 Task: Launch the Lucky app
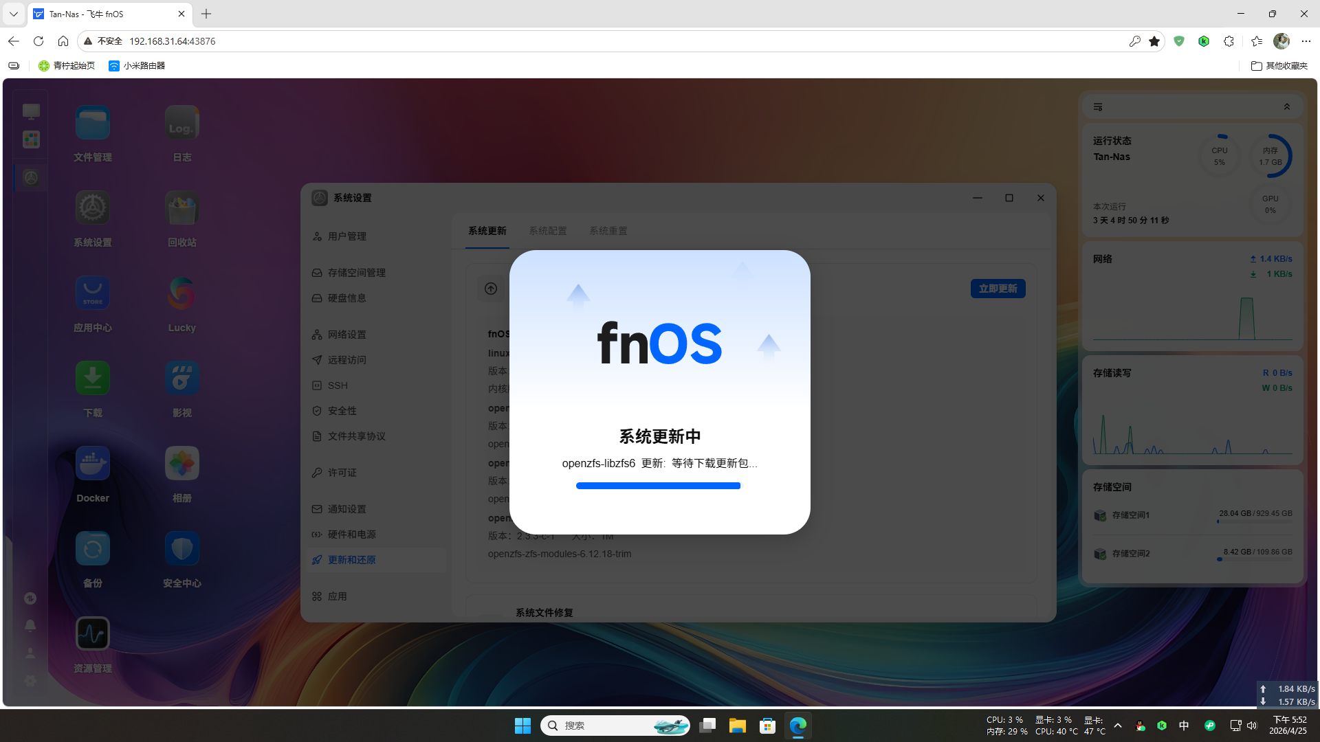pos(181,293)
